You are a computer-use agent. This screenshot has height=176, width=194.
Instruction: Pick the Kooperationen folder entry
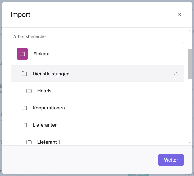pos(49,108)
